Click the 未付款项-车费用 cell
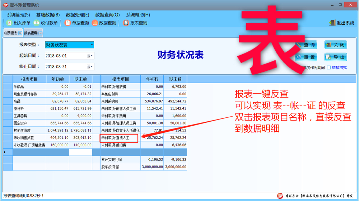Image resolution: width=359 pixels, height=201 pixels. click(120, 116)
